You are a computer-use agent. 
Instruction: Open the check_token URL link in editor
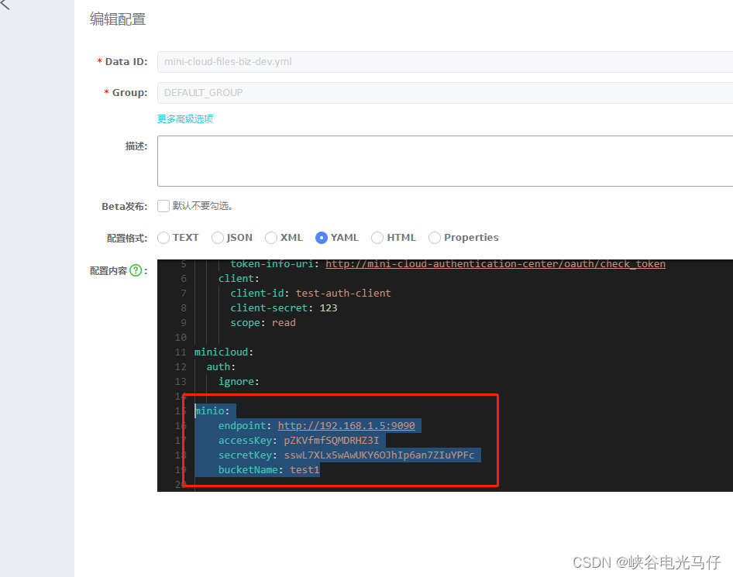click(496, 264)
